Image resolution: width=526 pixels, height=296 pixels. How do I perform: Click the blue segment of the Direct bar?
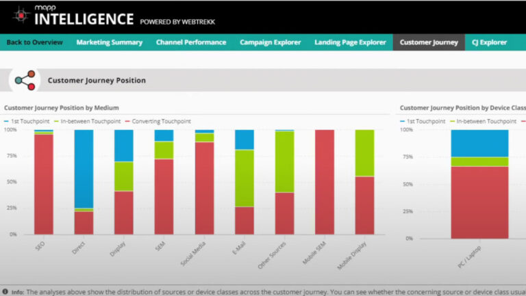[84, 167]
